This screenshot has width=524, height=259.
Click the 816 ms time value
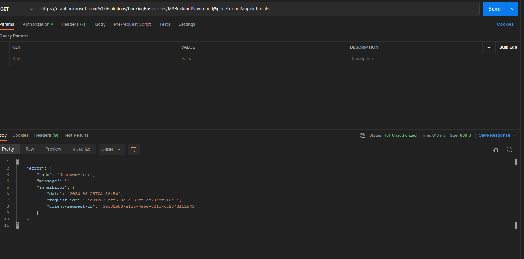click(x=439, y=135)
